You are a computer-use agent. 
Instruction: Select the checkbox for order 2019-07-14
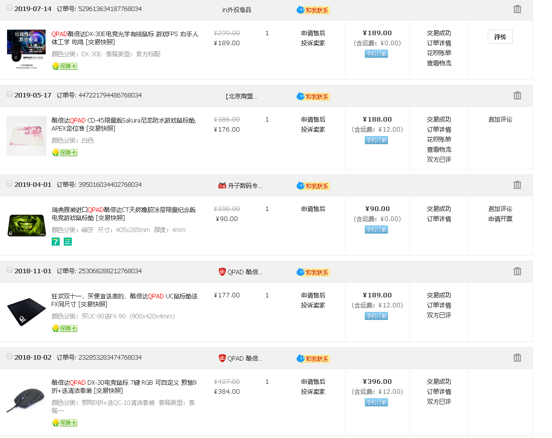[x=10, y=8]
